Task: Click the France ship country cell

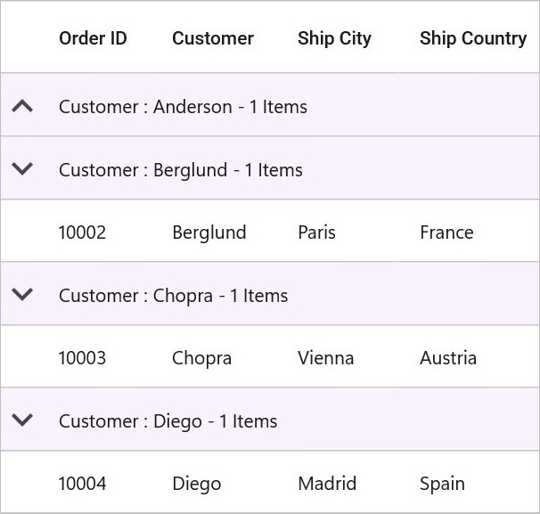Action: tap(446, 233)
